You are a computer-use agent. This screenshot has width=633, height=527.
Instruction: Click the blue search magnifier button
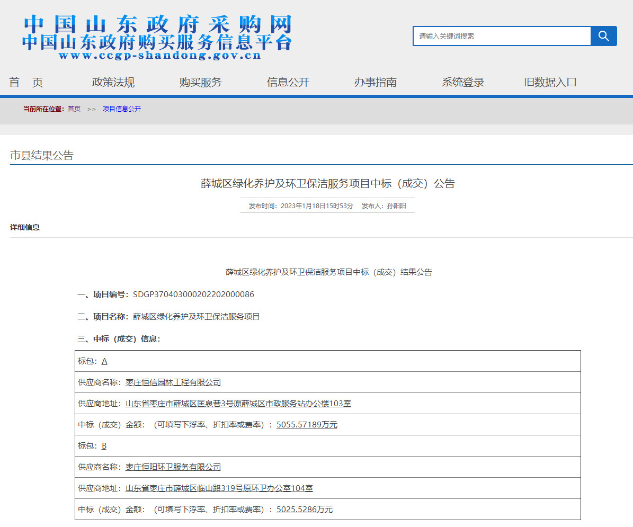pyautogui.click(x=603, y=36)
